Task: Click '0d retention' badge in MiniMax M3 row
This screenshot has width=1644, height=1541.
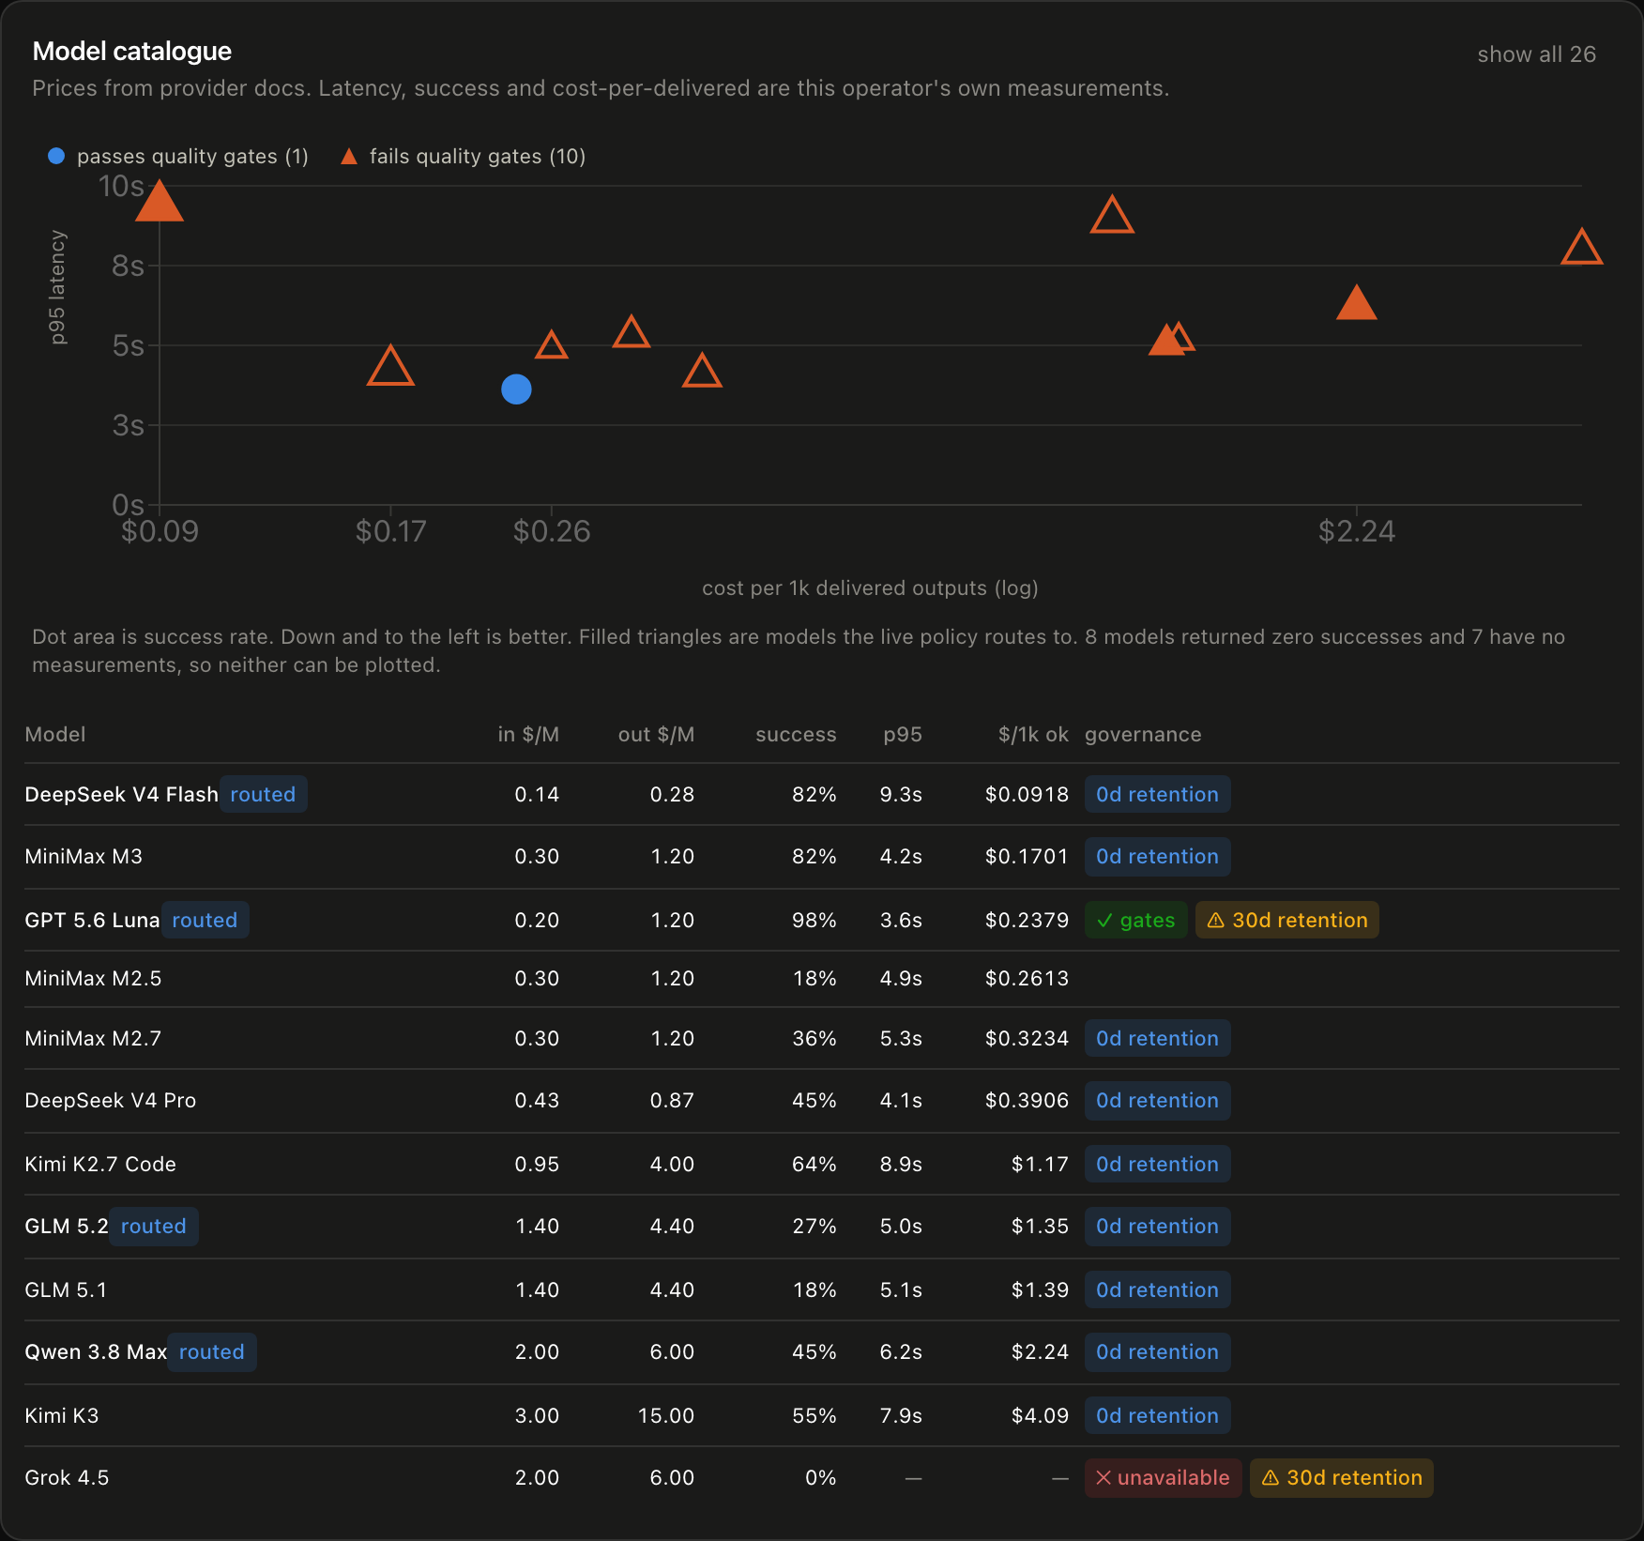Action: [x=1158, y=856]
